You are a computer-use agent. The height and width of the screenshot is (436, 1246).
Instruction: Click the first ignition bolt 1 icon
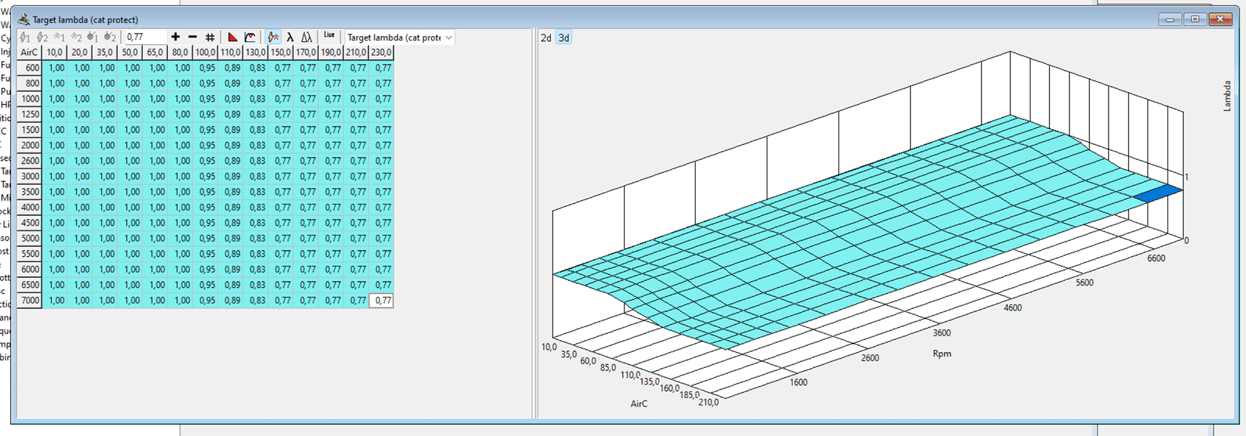pyautogui.click(x=25, y=37)
